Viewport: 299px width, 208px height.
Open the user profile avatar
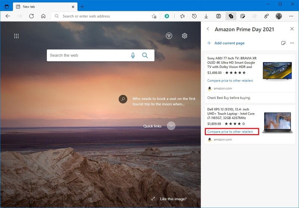279,16
